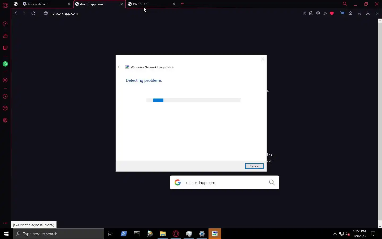Open the blue shopping cart extension
382x239 pixels.
(342, 13)
